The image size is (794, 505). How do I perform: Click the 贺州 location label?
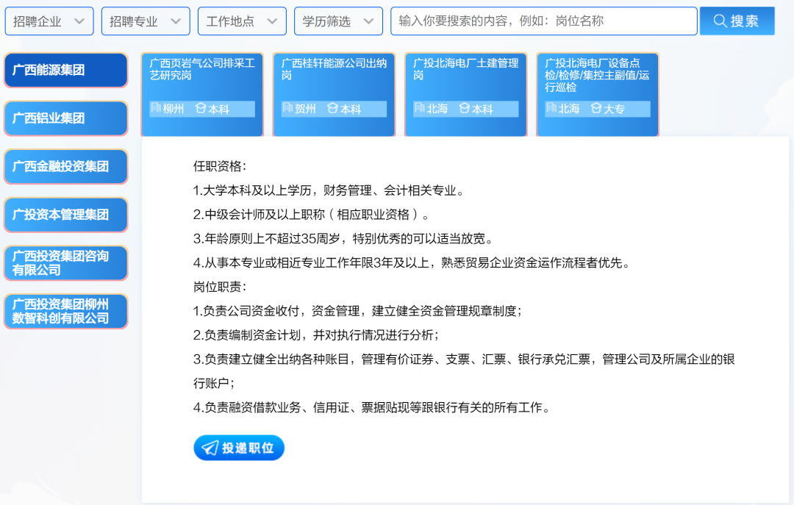click(305, 109)
